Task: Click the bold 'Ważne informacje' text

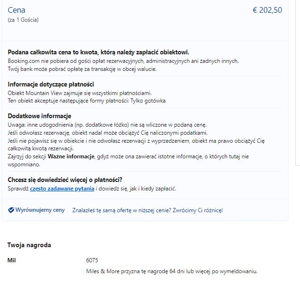Action: point(71,156)
